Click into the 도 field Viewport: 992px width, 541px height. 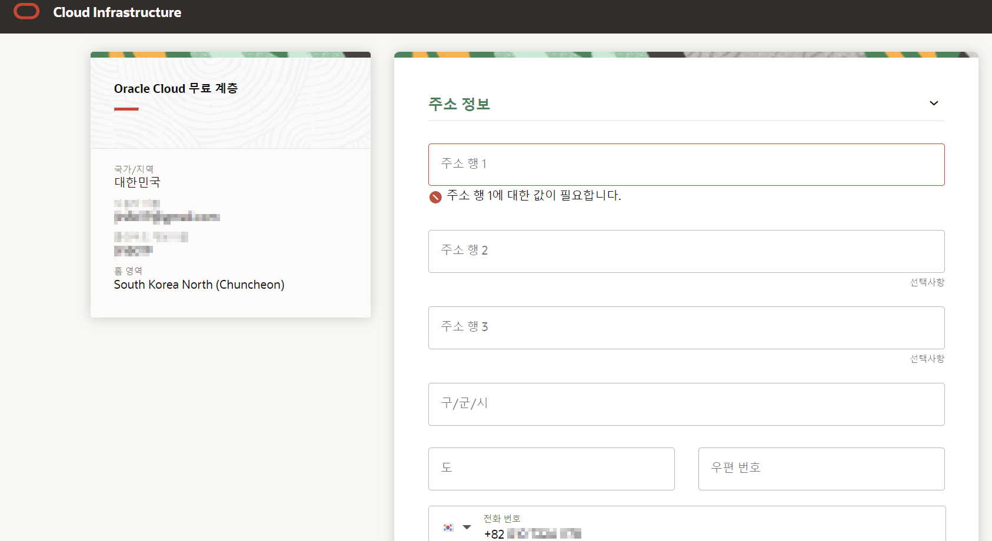551,469
